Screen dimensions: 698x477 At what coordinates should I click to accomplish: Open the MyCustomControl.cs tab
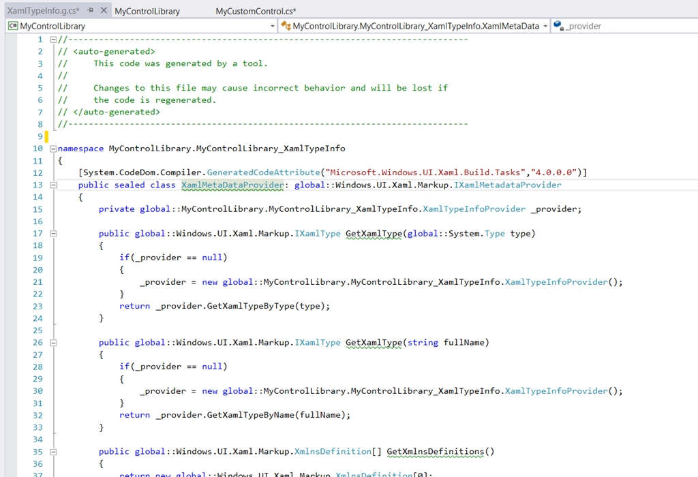click(256, 12)
